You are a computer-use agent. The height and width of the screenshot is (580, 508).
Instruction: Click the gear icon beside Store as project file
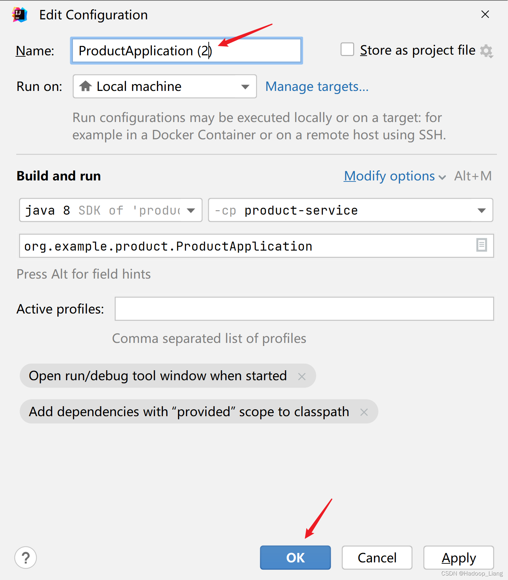(x=486, y=51)
